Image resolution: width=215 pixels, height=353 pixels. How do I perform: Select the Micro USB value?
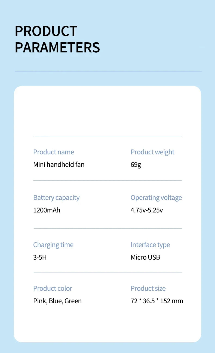click(x=145, y=257)
